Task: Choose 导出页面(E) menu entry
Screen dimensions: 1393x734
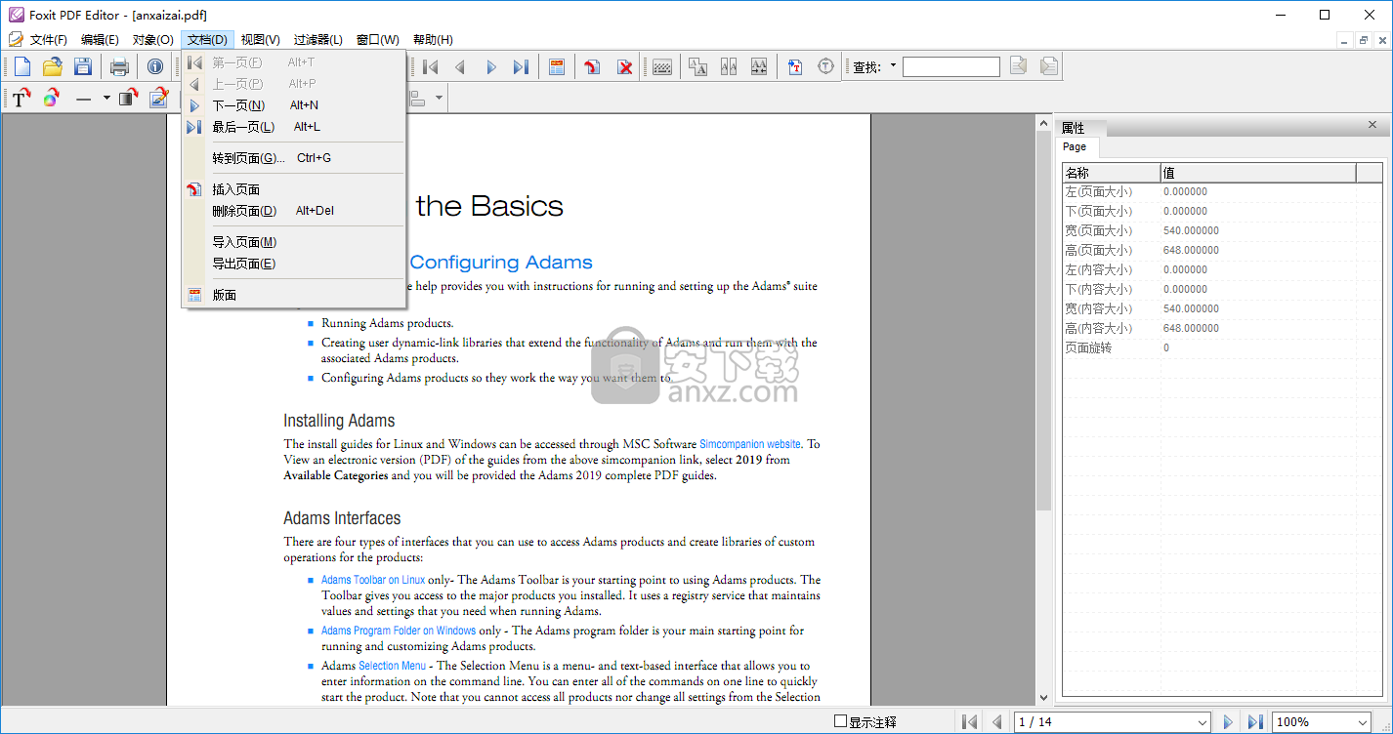Action: pos(294,264)
